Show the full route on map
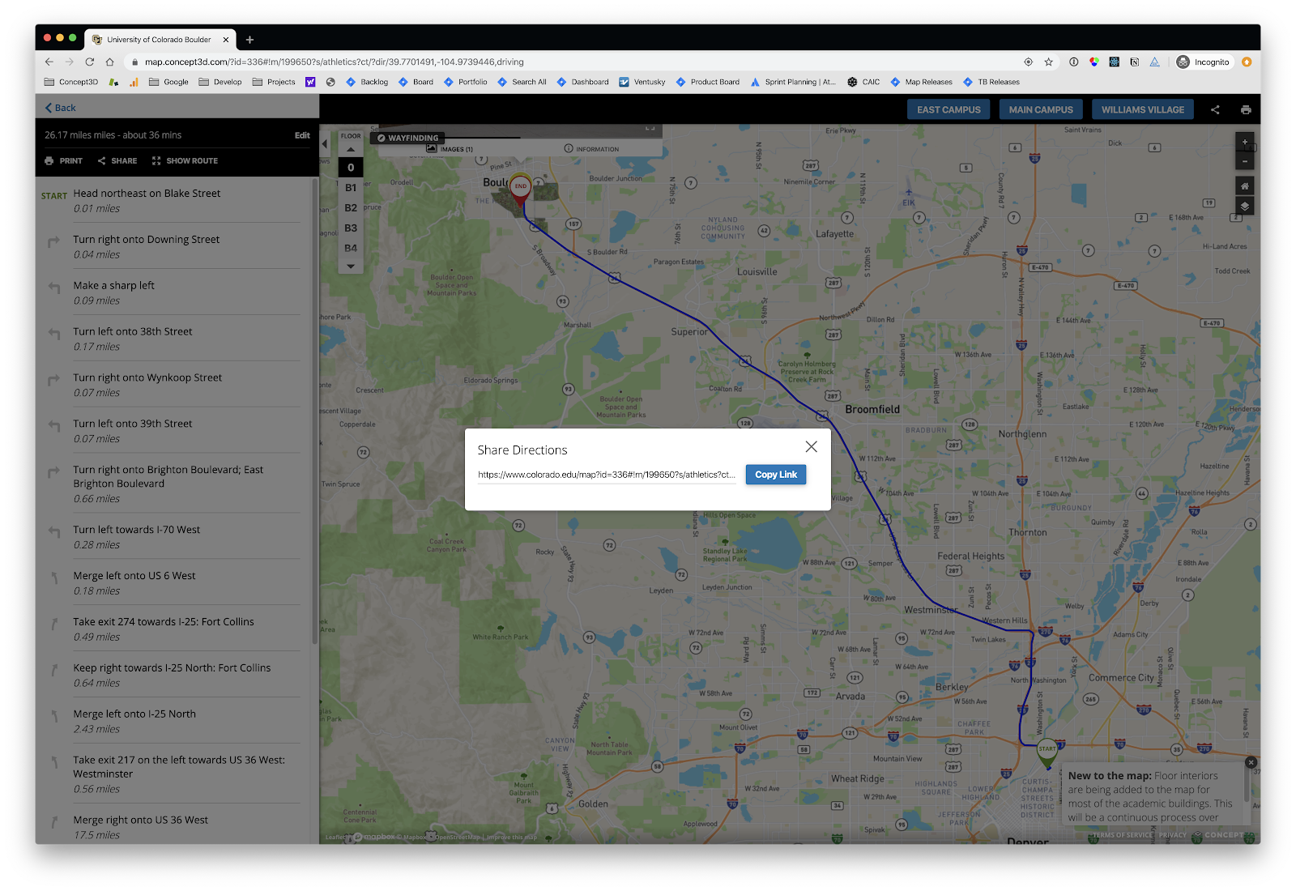The image size is (1296, 891). click(185, 160)
